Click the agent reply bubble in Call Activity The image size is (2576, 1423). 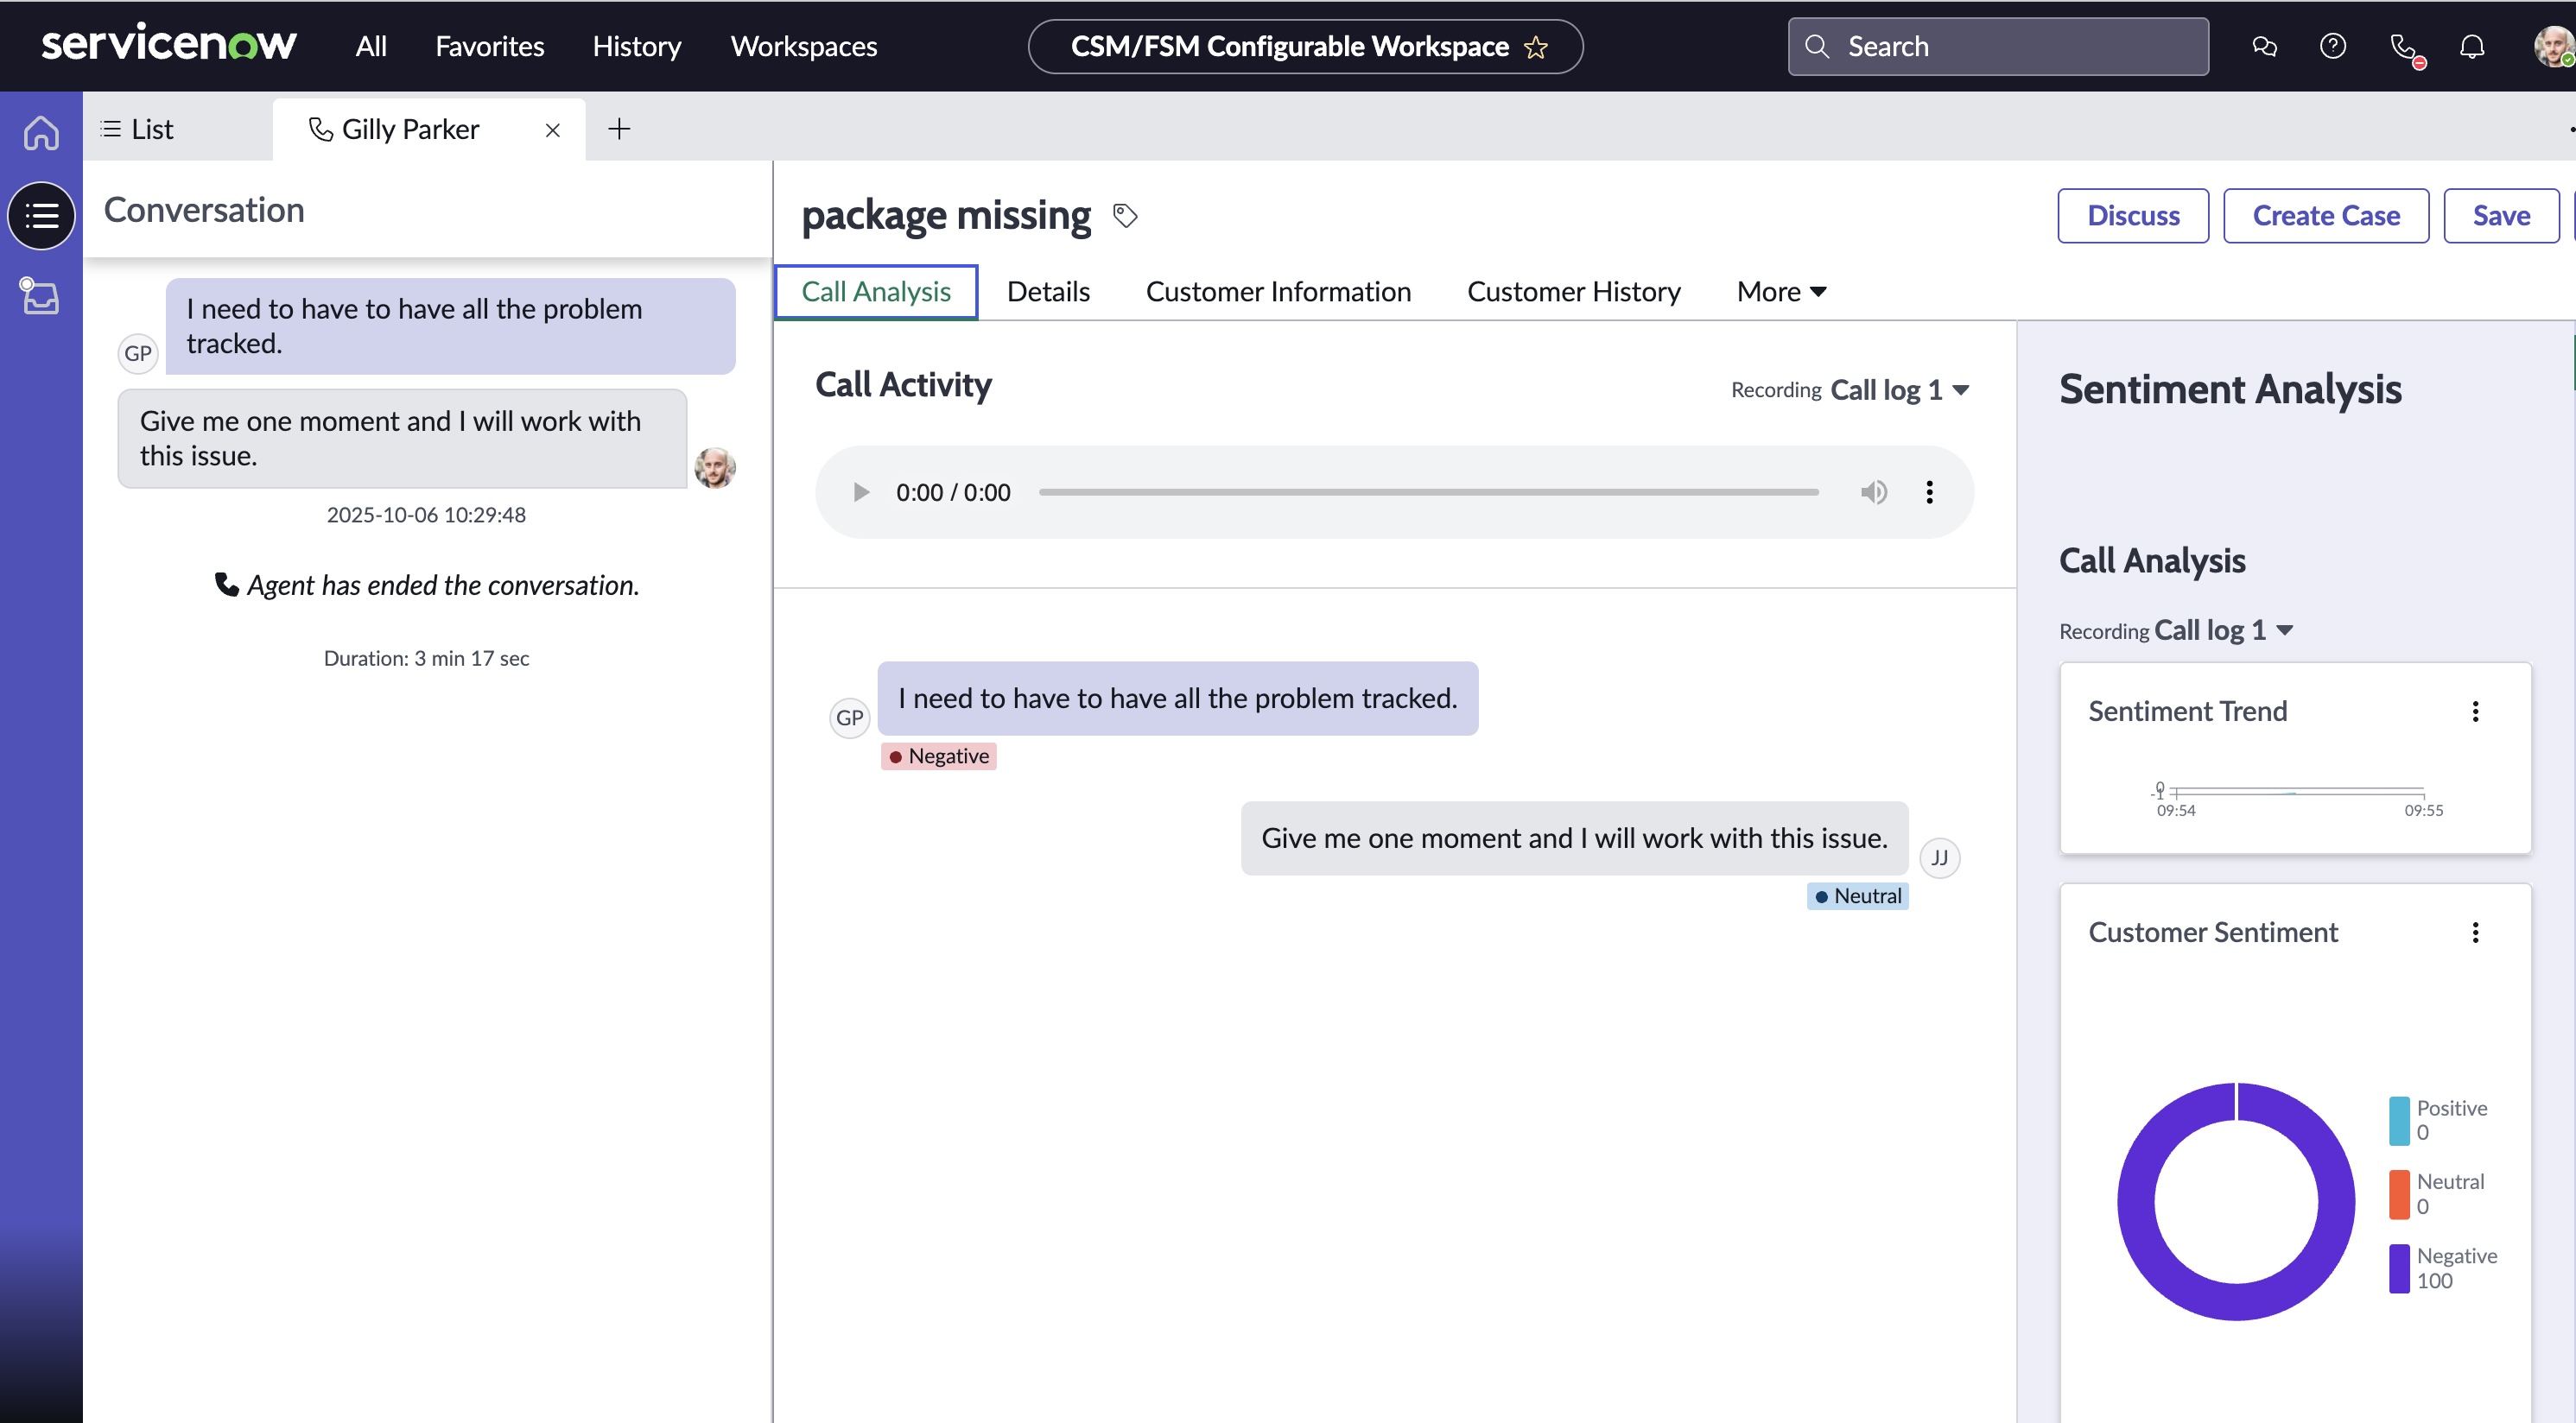(x=1574, y=838)
